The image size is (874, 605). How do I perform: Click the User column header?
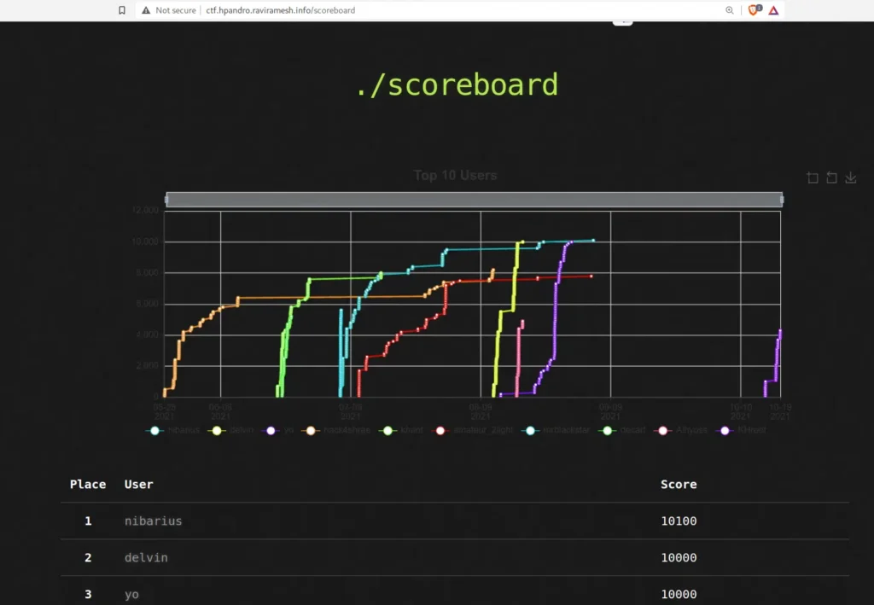pyautogui.click(x=138, y=484)
